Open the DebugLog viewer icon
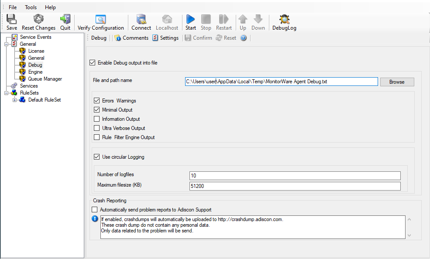The image size is (430, 259). 284,20
